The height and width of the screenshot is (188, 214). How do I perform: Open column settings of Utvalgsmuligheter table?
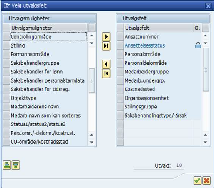click(92, 28)
